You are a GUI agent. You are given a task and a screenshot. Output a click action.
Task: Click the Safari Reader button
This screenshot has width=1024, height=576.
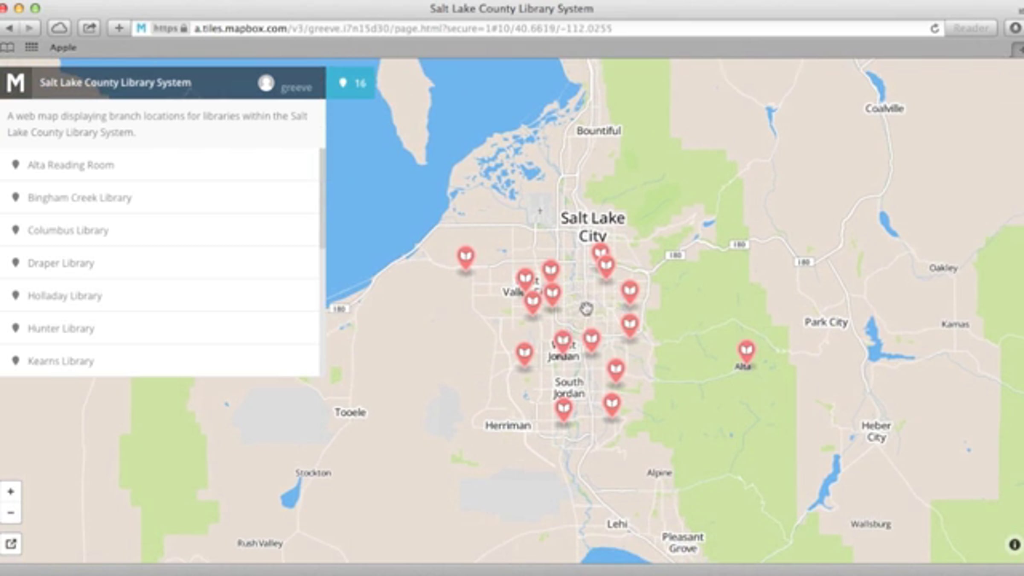(971, 29)
